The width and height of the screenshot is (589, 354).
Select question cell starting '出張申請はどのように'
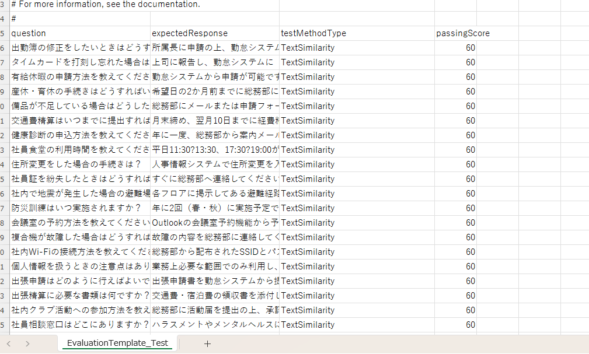tap(80, 281)
